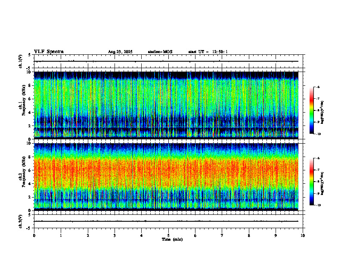
Task: Click time axis tick label "9"
Action: [276, 236]
